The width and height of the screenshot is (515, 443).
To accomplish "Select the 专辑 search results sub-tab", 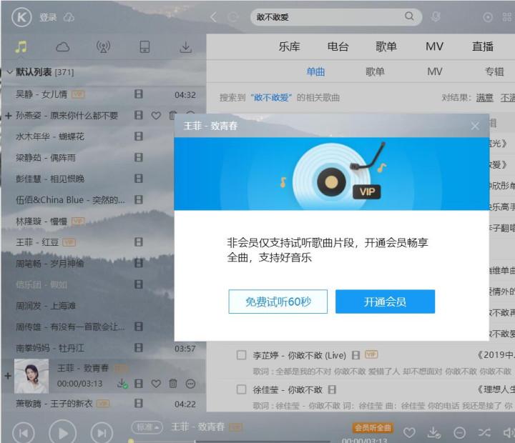I will [x=494, y=71].
